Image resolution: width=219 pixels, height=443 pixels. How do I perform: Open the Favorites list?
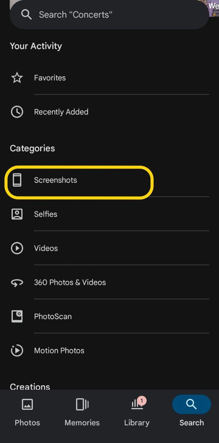[50, 78]
